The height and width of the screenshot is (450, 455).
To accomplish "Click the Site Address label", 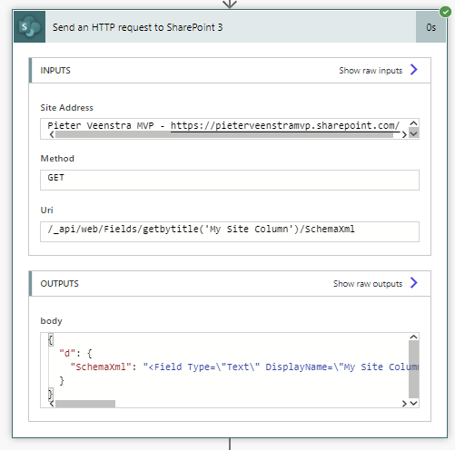I will point(67,108).
